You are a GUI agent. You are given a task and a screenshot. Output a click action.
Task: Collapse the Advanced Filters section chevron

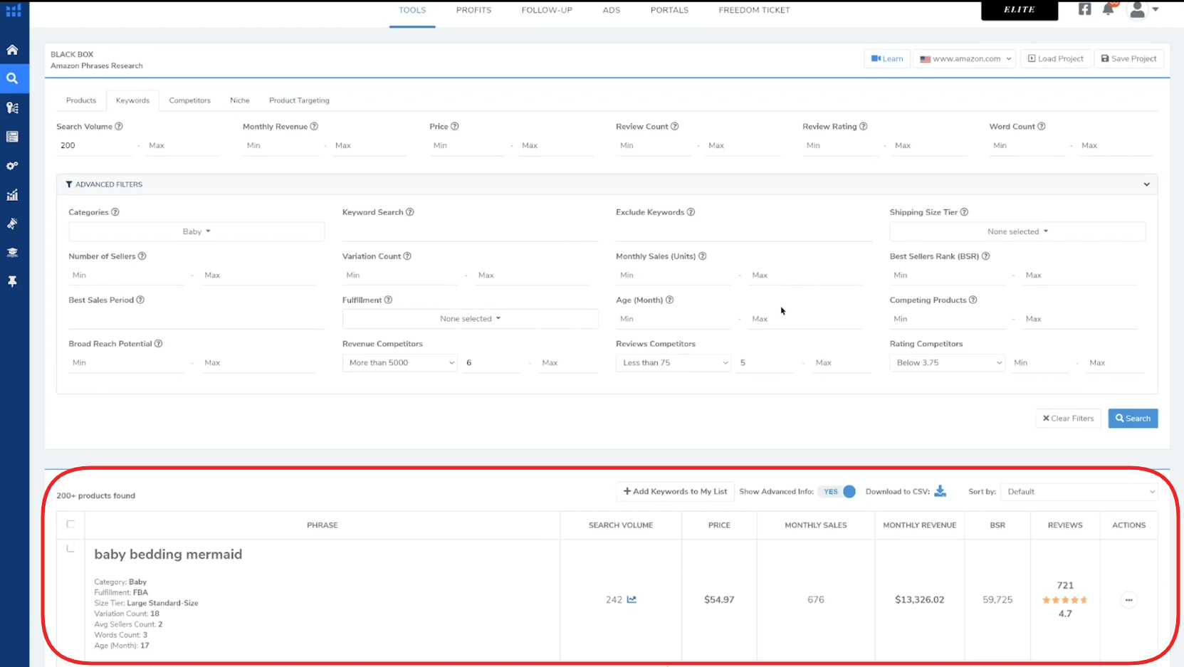pos(1146,184)
